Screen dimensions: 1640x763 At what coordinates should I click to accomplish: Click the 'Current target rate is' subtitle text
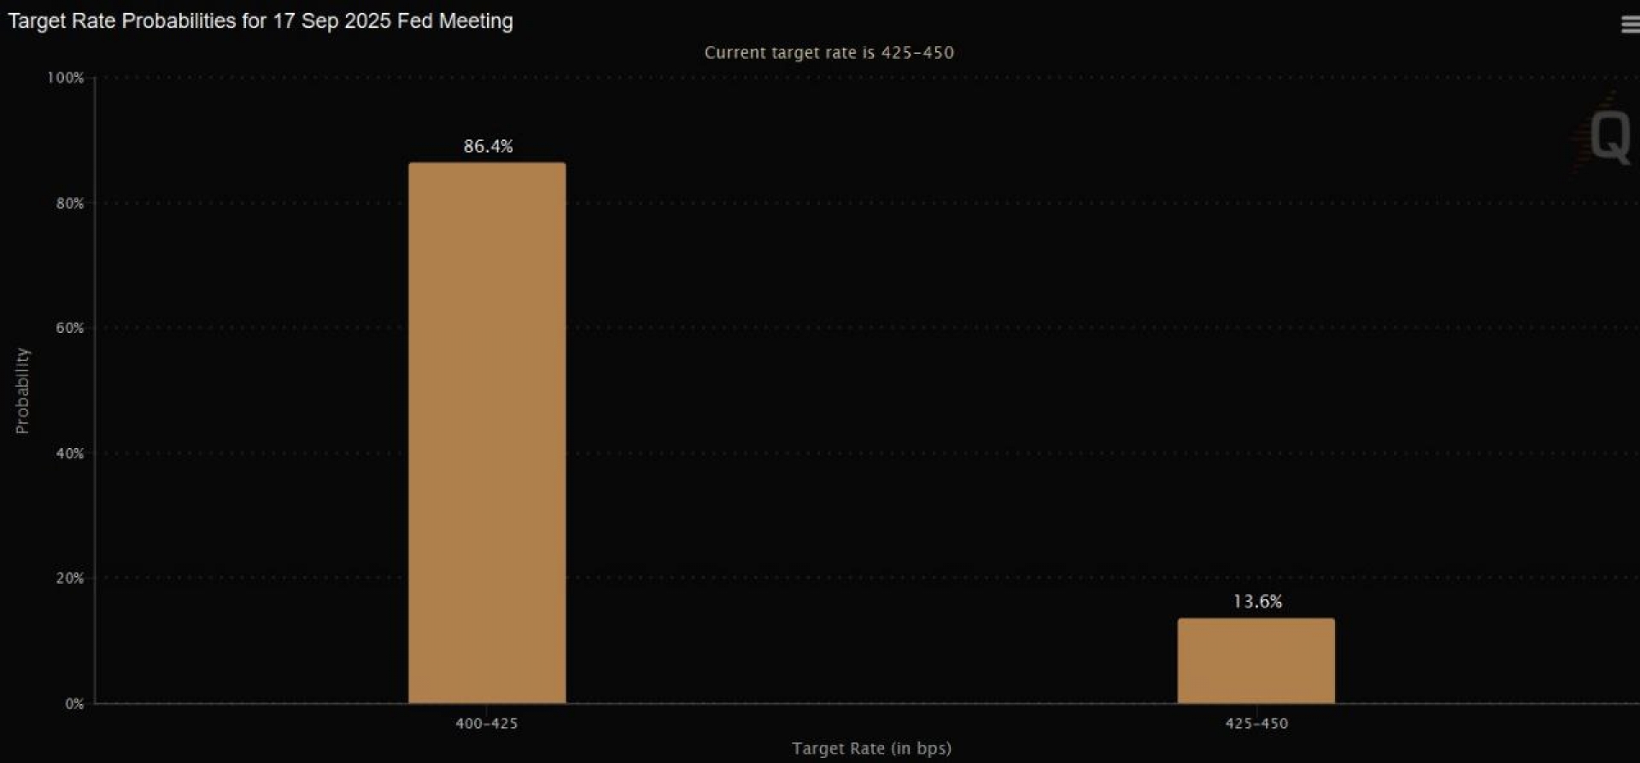point(789,53)
